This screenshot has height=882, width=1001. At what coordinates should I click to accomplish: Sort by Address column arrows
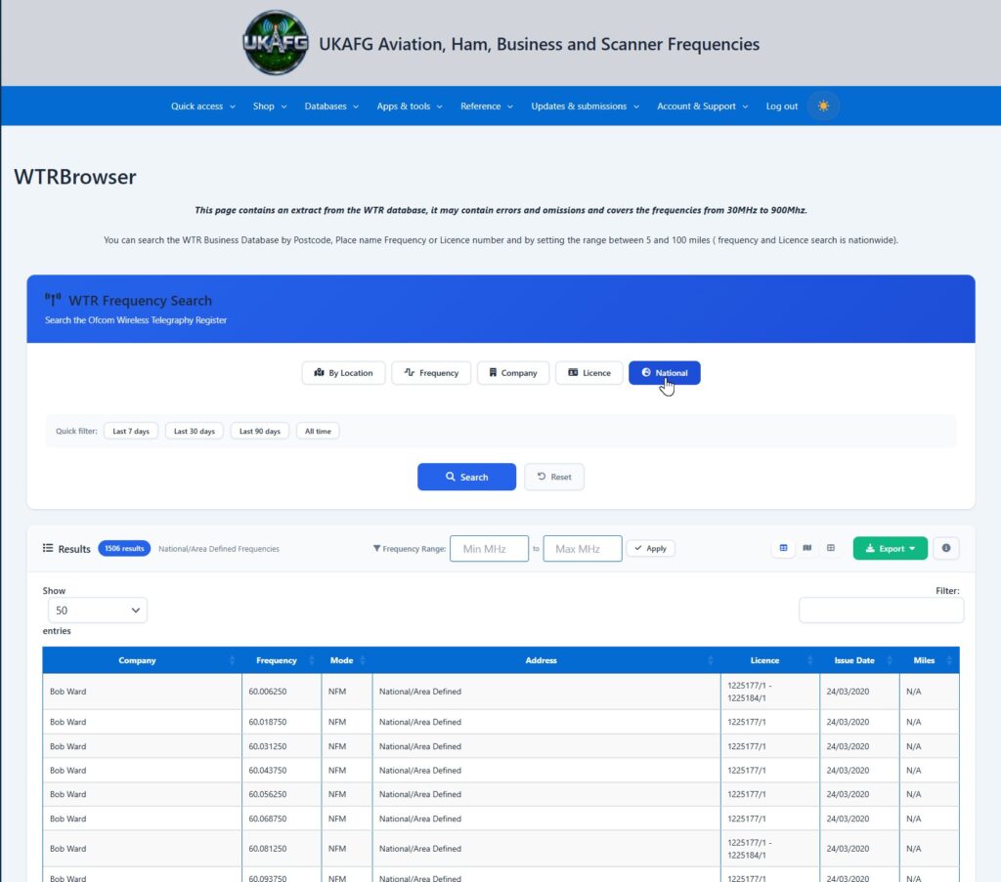coord(711,660)
